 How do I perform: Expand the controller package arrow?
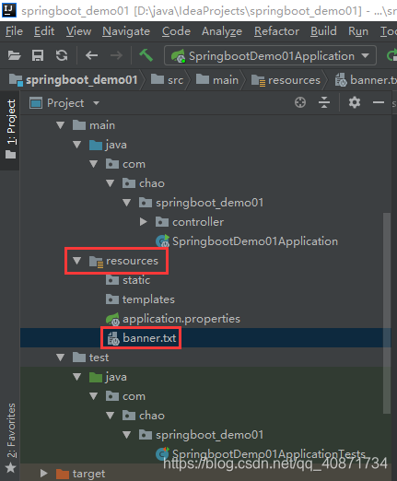tap(143, 222)
